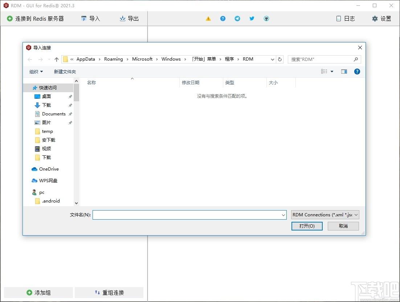The height and width of the screenshot is (302, 400).
Task: Click 添加组 (Add group) button
Action: [x=38, y=293]
